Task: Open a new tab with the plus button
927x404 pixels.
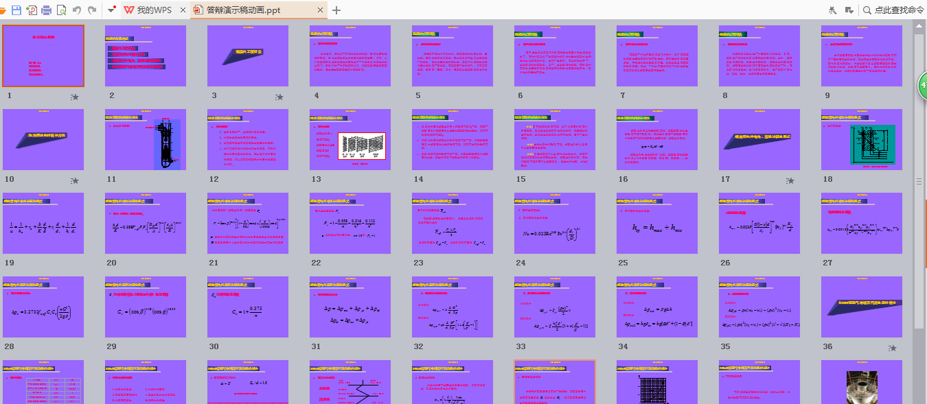Action: click(x=336, y=10)
